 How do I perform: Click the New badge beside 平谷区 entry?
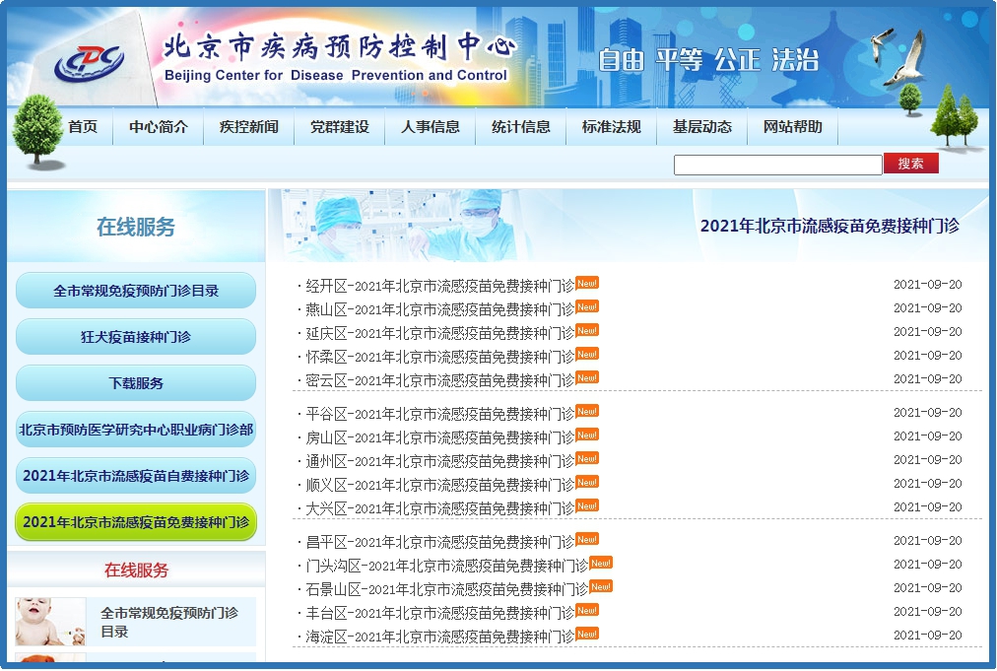tap(587, 411)
